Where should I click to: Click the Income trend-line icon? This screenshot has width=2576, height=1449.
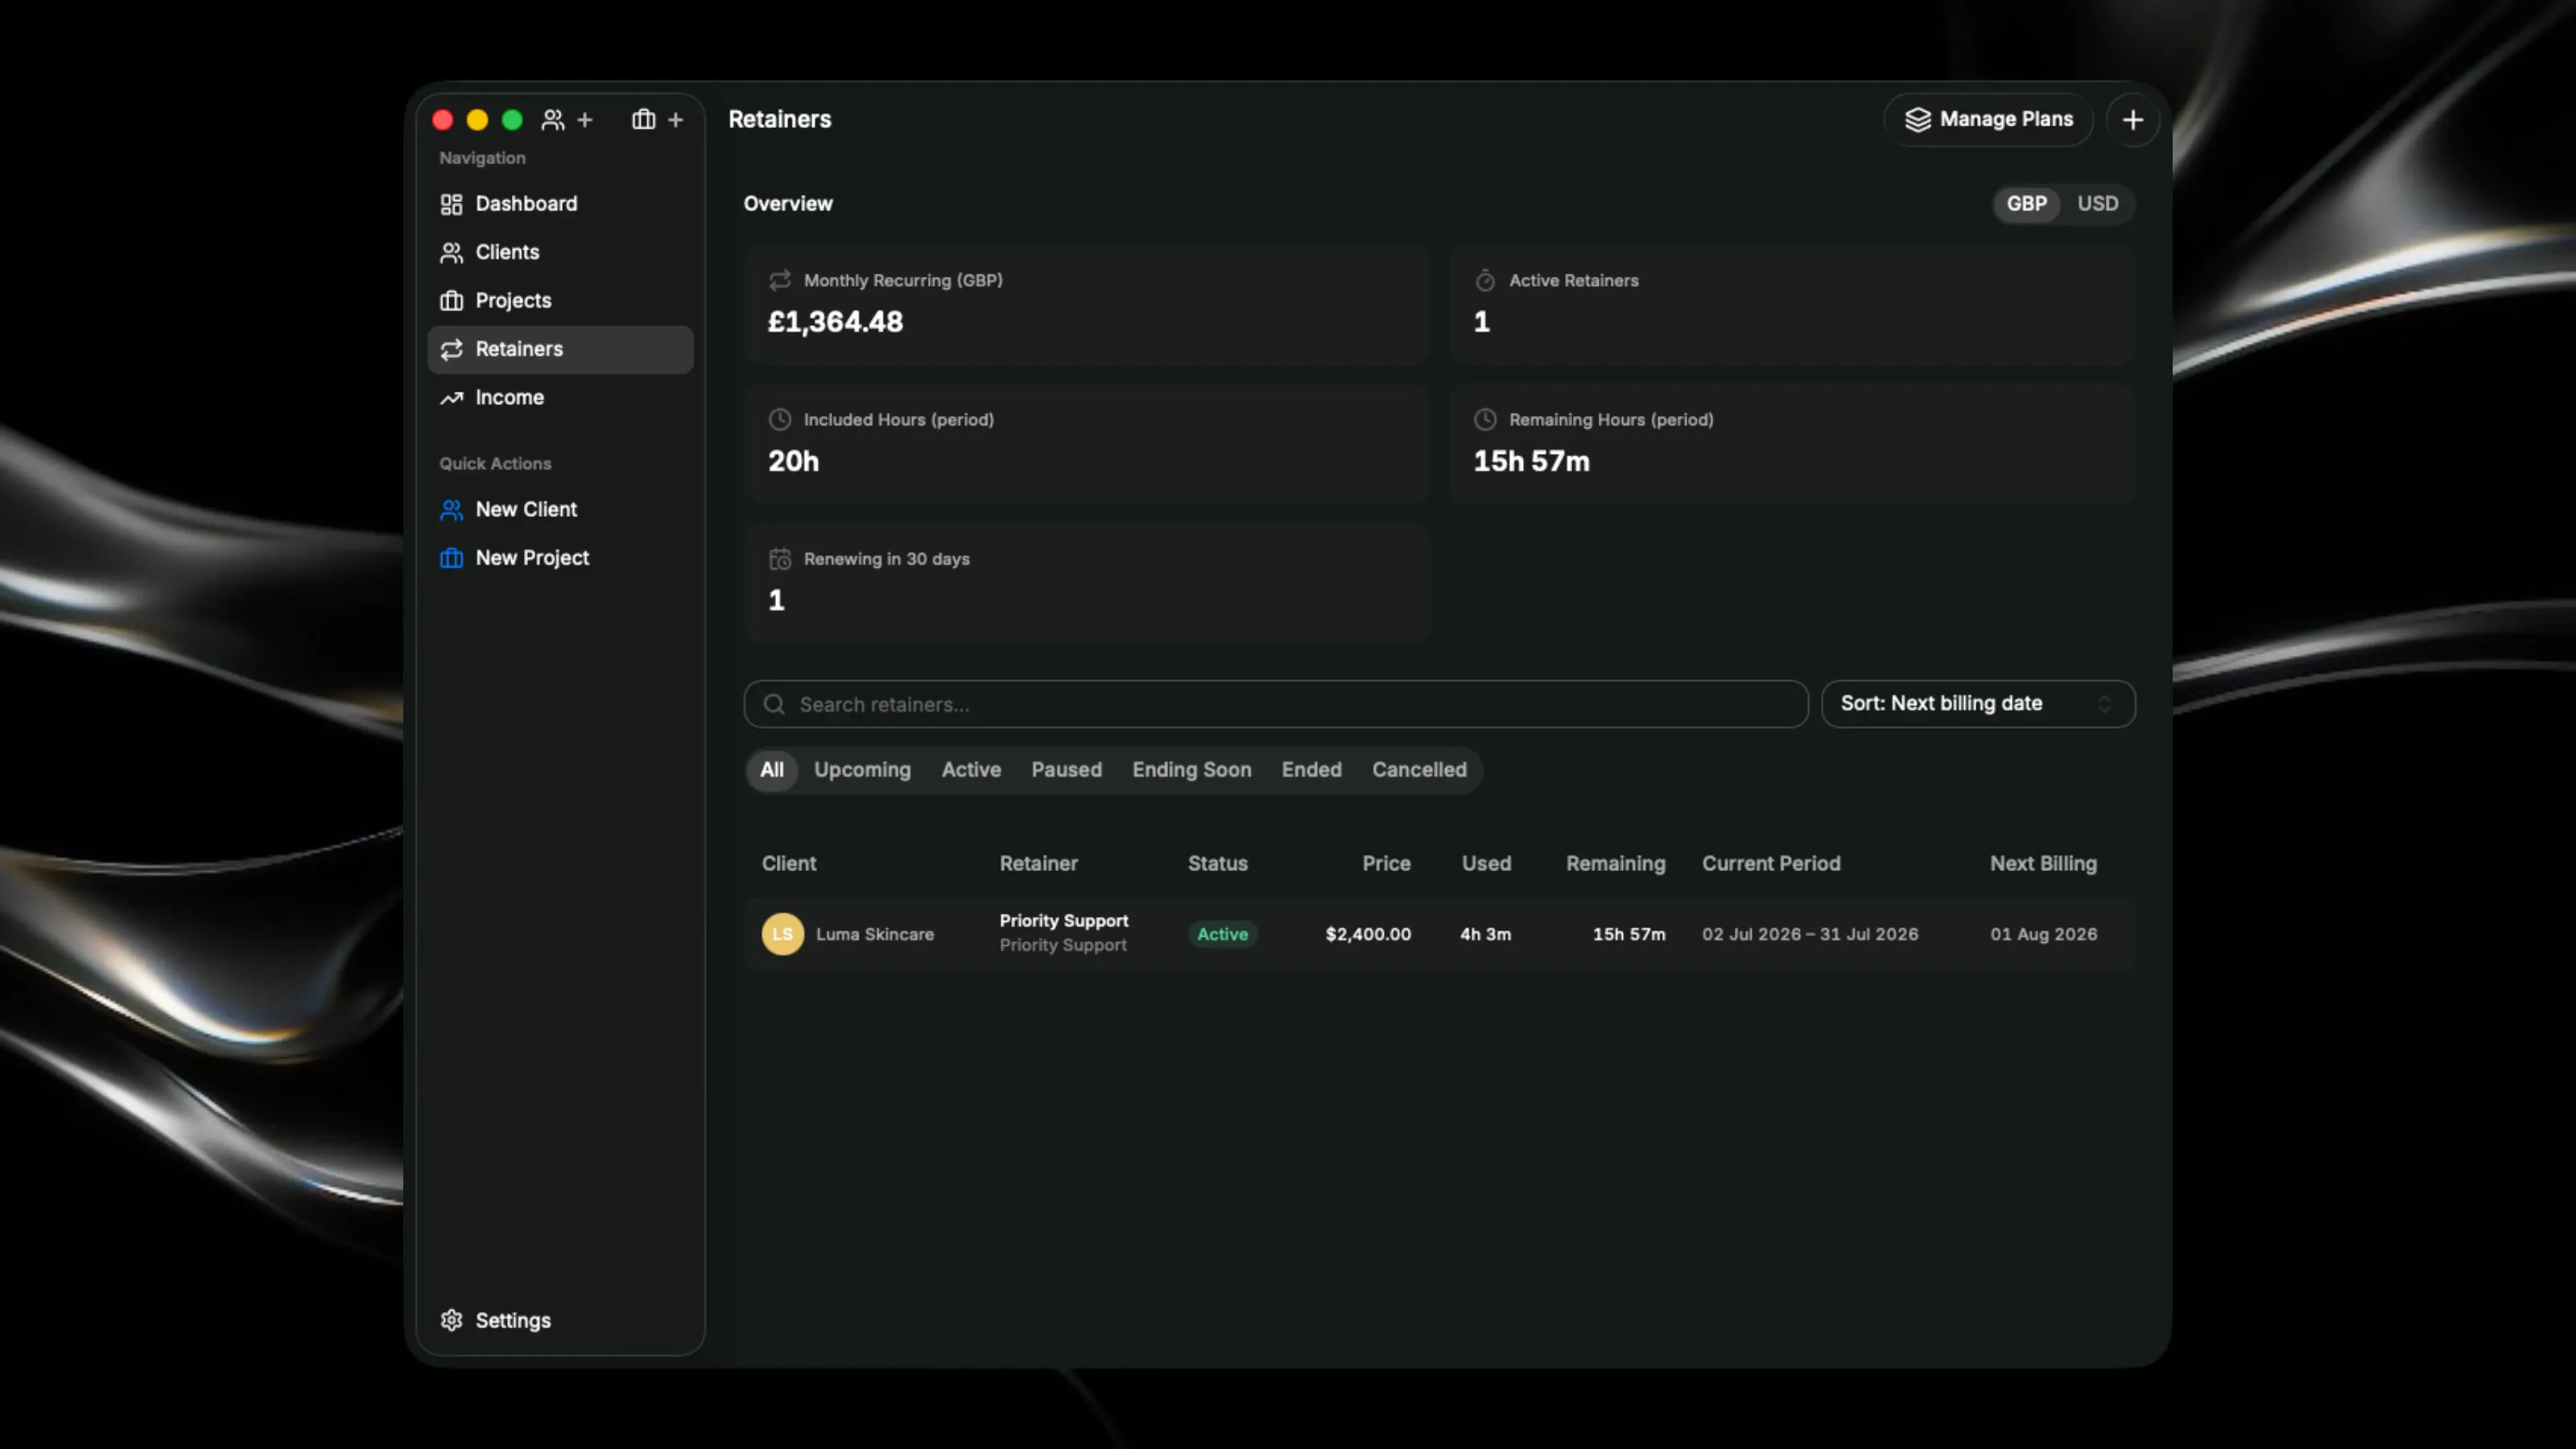pos(452,398)
